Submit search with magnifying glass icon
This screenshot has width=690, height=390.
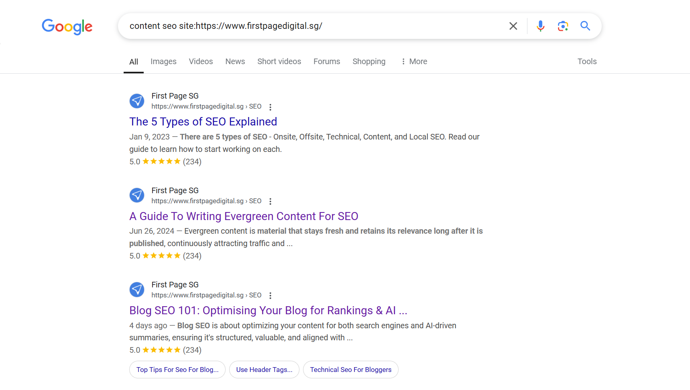click(585, 26)
